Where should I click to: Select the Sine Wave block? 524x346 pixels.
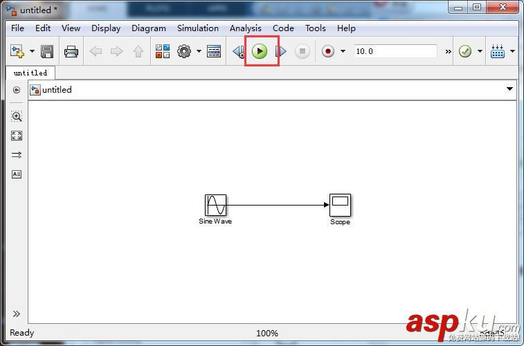point(215,205)
